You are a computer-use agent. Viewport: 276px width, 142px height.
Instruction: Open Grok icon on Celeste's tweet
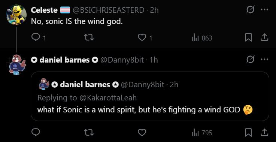[250, 10]
